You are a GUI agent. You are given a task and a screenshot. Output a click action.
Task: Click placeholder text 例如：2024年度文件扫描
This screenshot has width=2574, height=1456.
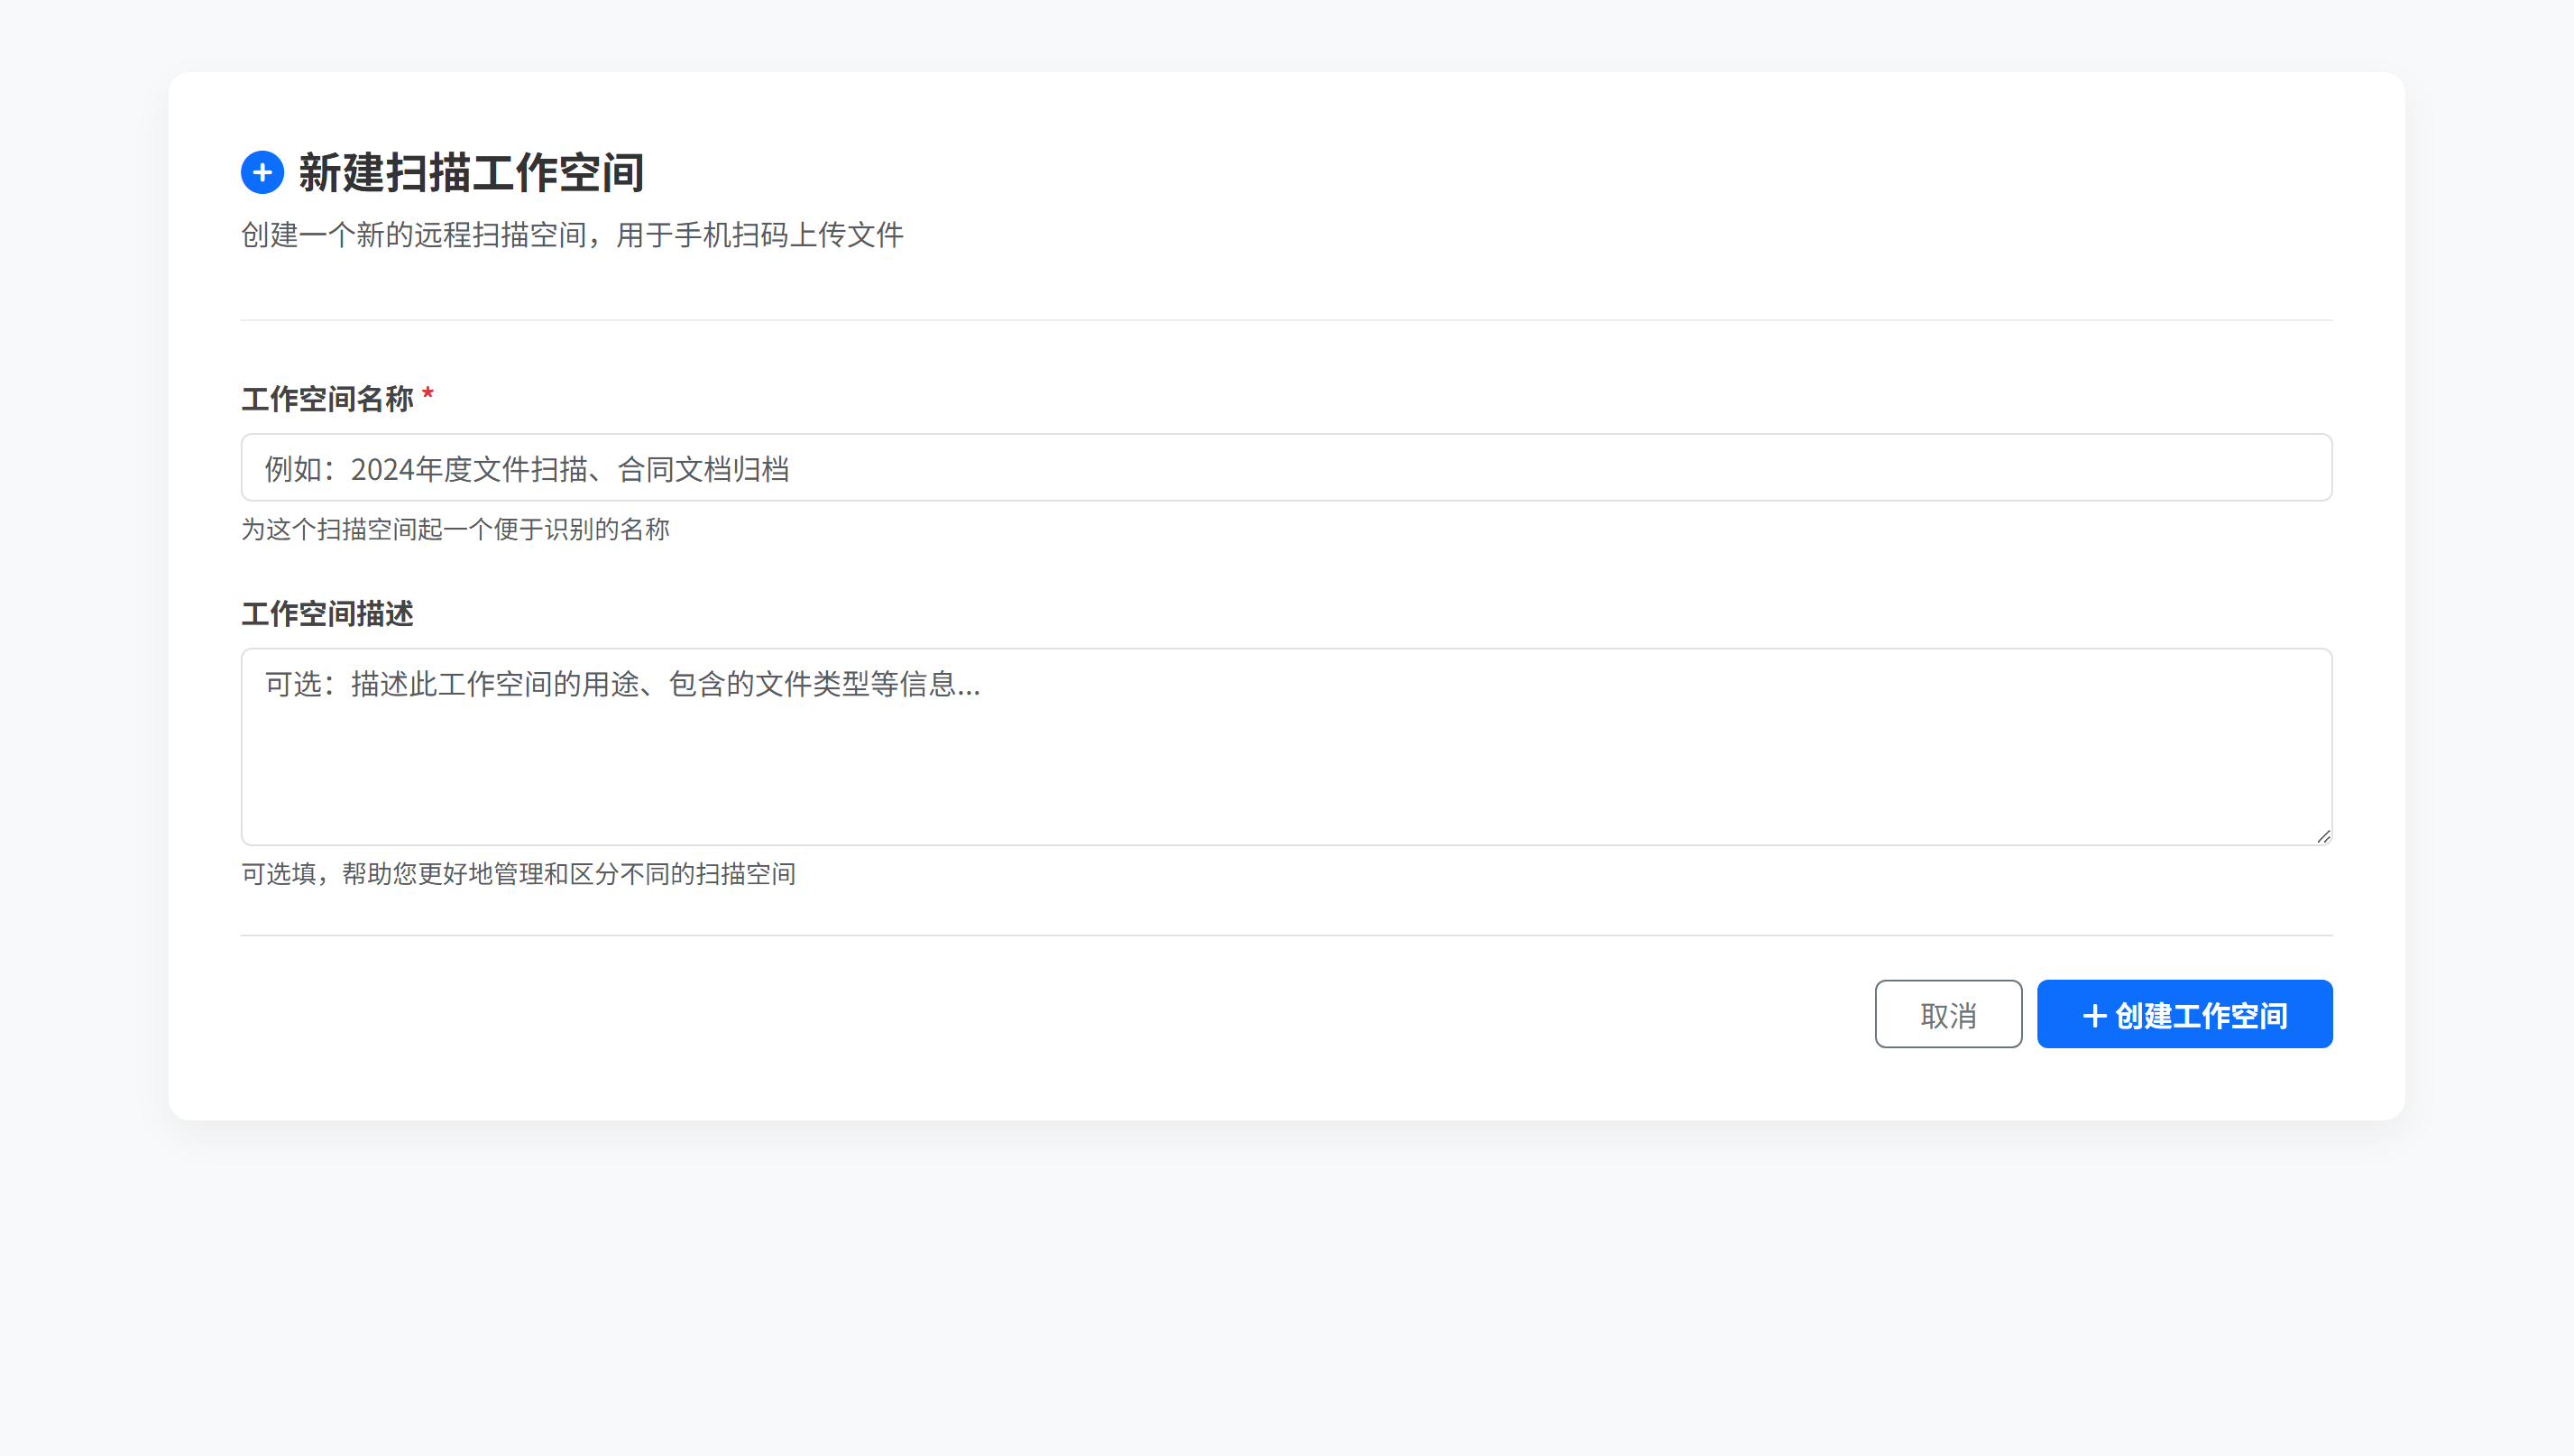[527, 469]
